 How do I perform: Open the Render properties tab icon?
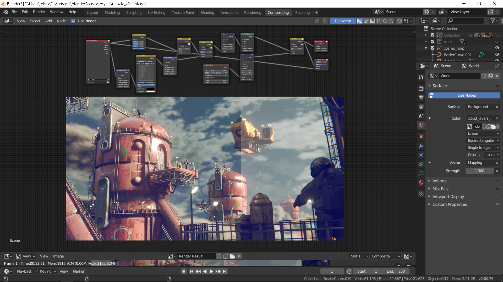421,89
